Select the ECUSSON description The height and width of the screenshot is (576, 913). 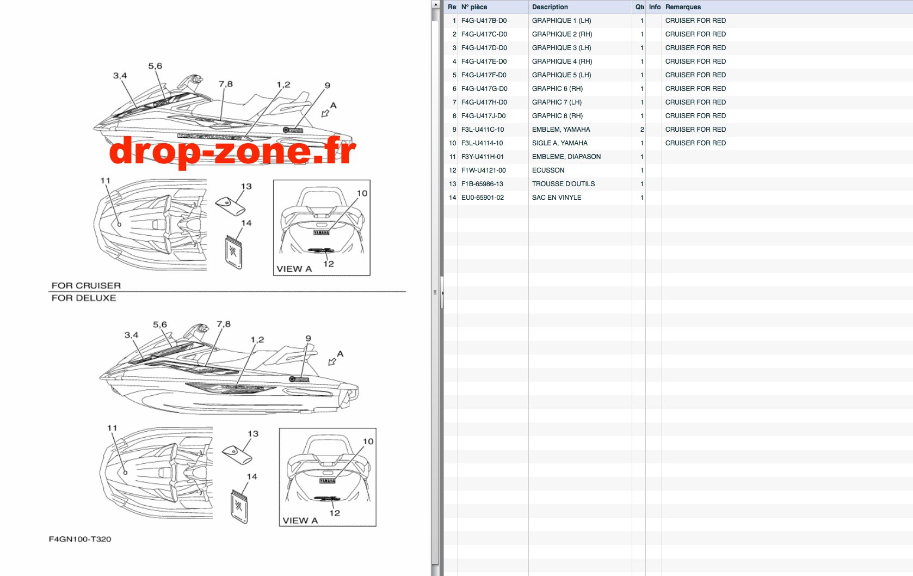548,170
